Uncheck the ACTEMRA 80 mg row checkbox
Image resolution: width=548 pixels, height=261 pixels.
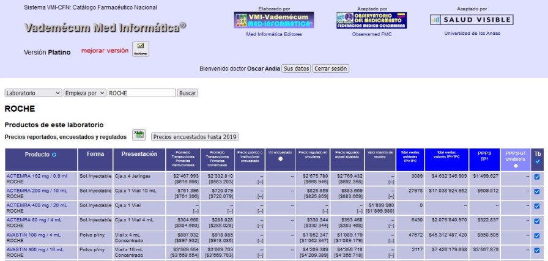[537, 221]
